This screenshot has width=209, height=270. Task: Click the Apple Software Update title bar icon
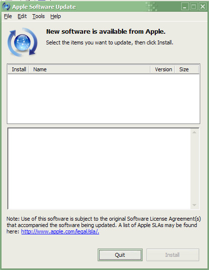pyautogui.click(x=6, y=6)
